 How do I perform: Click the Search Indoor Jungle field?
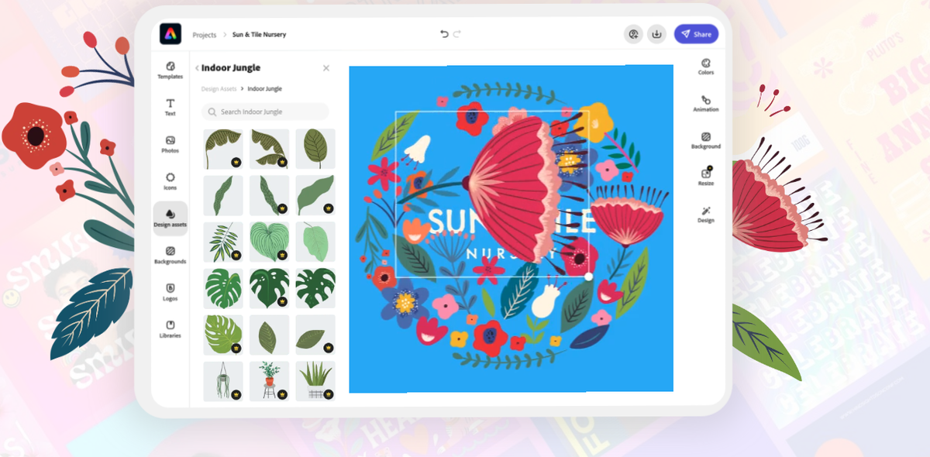point(263,112)
